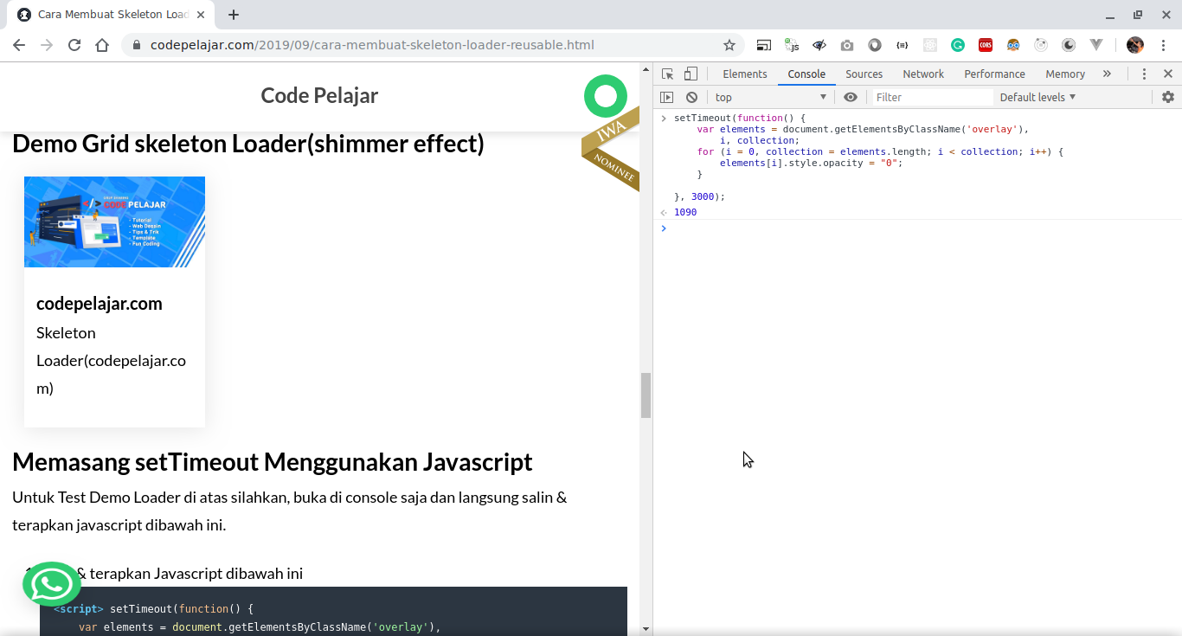
Task: Go forward in browser history
Action: 47,45
